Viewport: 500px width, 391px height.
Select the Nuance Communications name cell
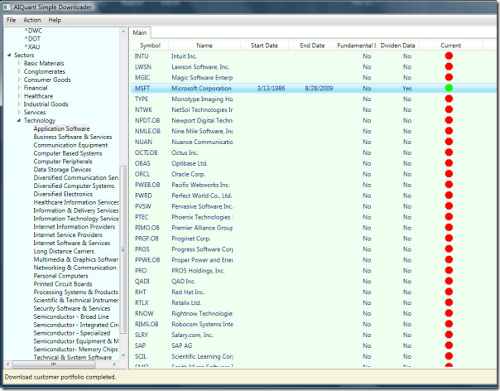tap(202, 142)
